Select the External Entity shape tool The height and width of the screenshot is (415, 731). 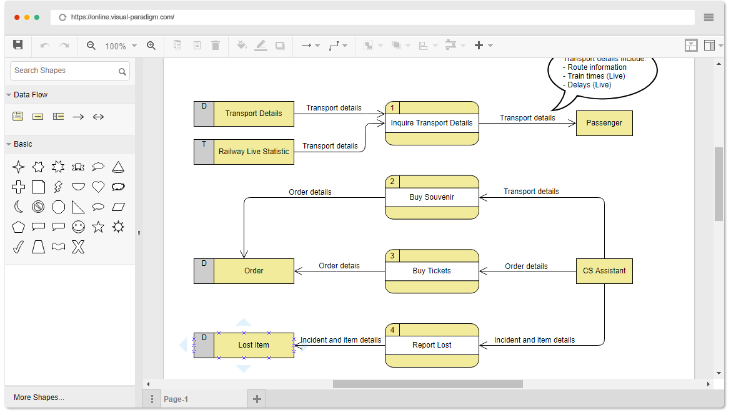(37, 116)
